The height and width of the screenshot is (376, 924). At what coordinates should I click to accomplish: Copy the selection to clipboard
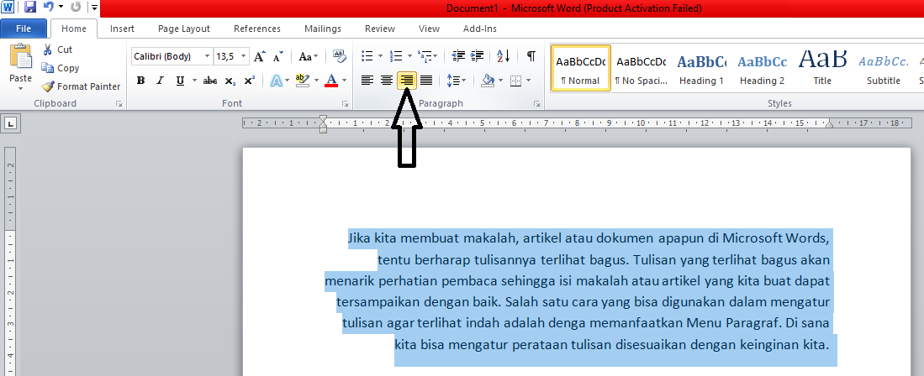(x=60, y=68)
